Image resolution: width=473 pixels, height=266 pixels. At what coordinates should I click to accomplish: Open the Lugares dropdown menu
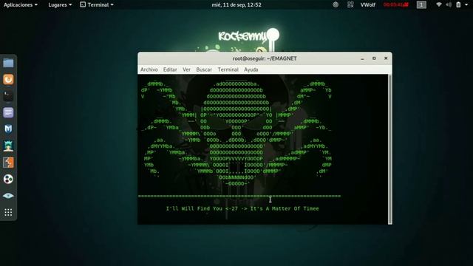60,5
